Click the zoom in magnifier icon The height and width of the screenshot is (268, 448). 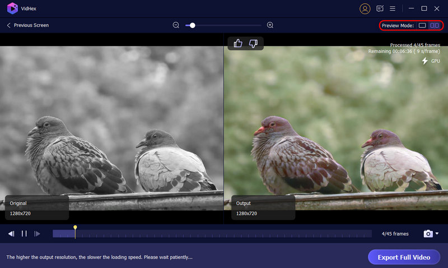270,25
